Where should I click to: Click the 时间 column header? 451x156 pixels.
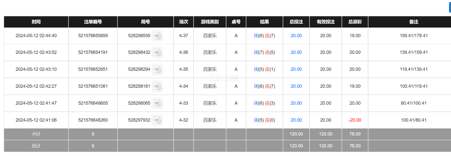36,22
